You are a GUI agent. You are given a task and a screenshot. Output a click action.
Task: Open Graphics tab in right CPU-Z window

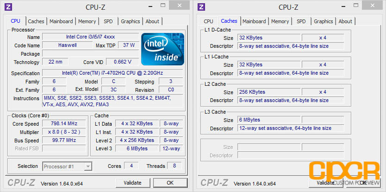323,21
